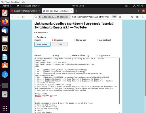Click the 'site_name :: YouTube' line
Screen dimensions: 146x113
pos(45,83)
